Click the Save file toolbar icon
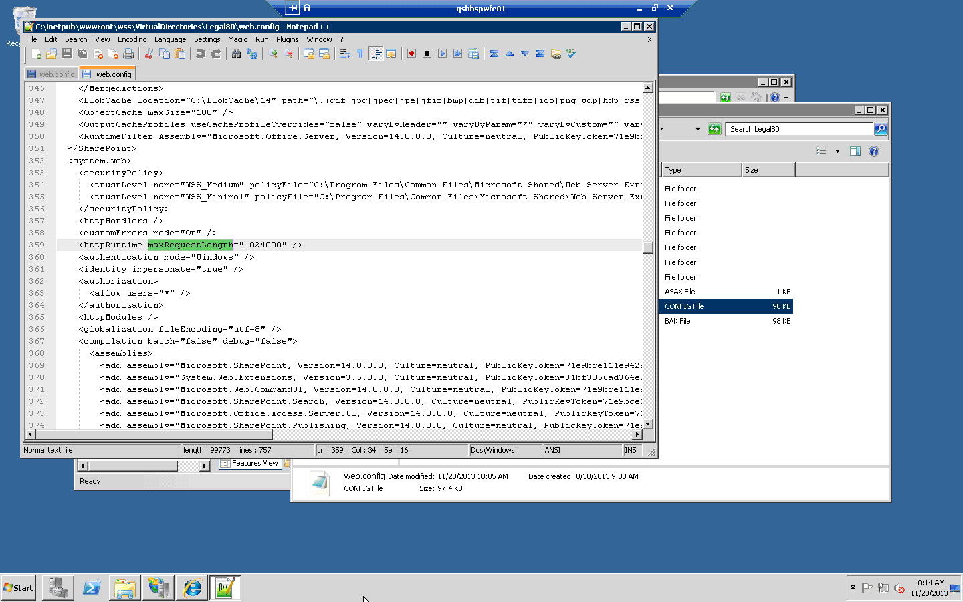 click(x=67, y=54)
